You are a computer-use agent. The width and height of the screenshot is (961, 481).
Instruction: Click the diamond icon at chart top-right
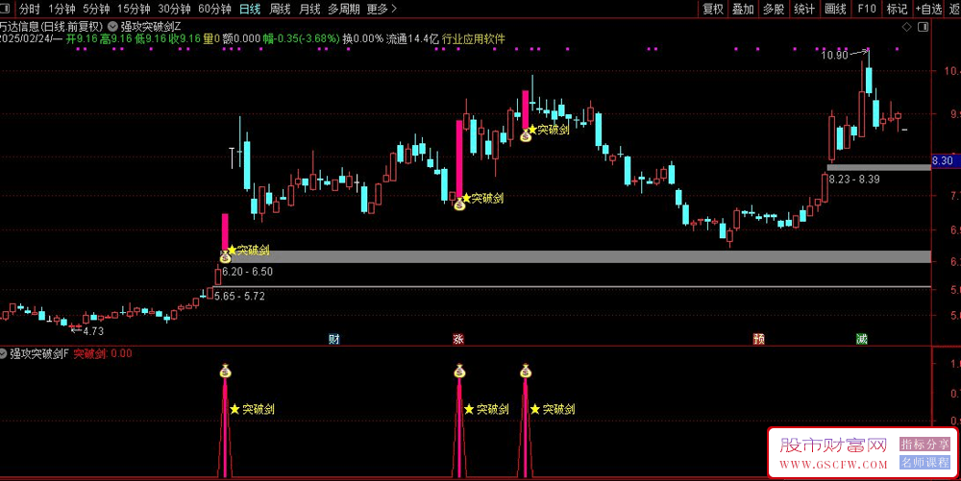tap(907, 27)
